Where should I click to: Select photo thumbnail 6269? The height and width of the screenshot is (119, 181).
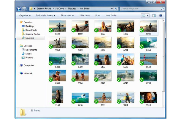click(80, 42)
